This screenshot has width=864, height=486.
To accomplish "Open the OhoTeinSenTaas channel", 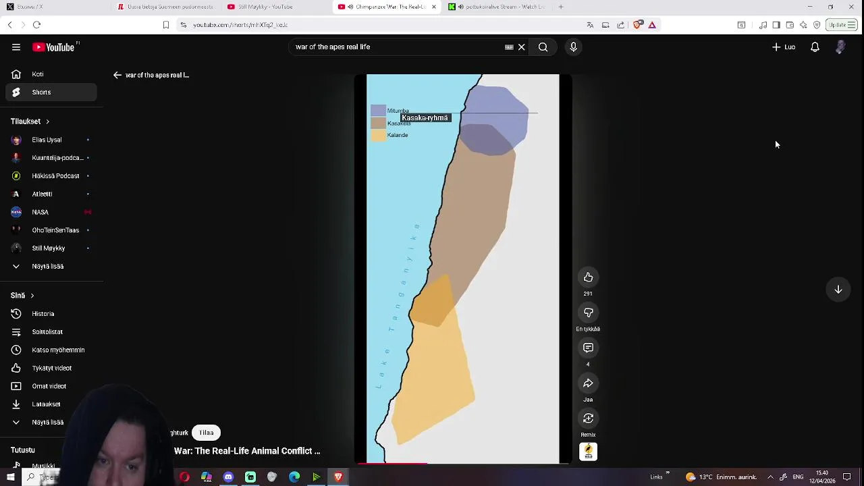I will coord(51,230).
